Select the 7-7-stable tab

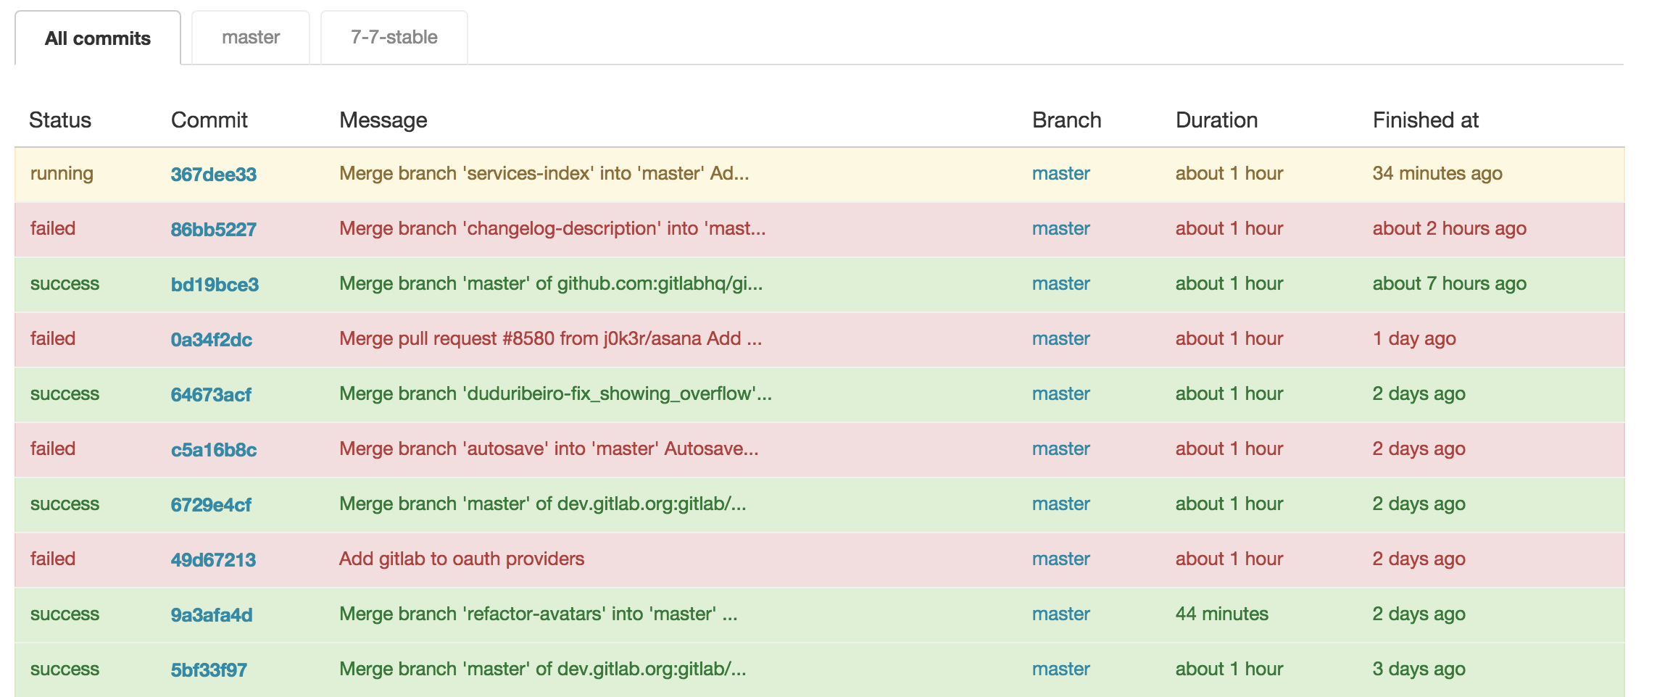point(394,38)
